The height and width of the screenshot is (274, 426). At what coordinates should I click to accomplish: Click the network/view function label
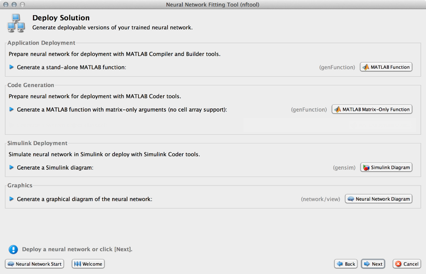tap(320, 199)
